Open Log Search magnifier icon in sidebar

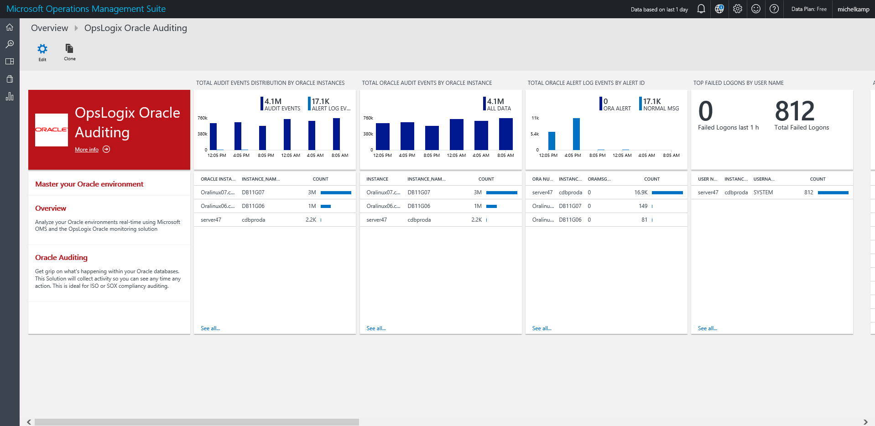(10, 44)
